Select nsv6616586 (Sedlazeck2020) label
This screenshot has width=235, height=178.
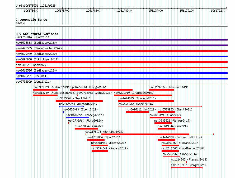coord(36,70)
